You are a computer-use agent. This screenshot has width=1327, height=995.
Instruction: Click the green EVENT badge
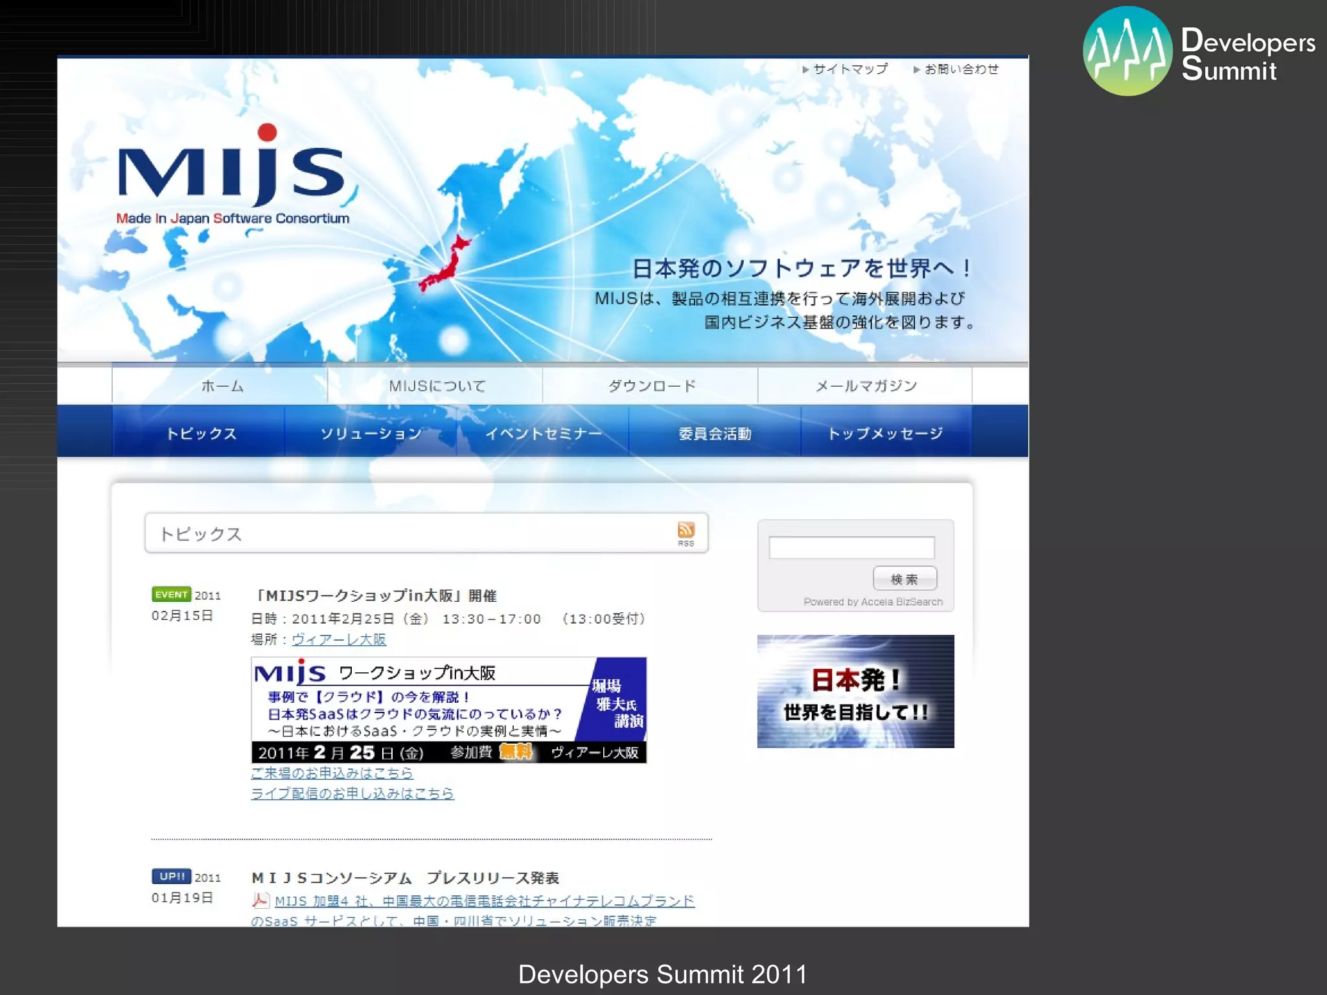pyautogui.click(x=171, y=595)
